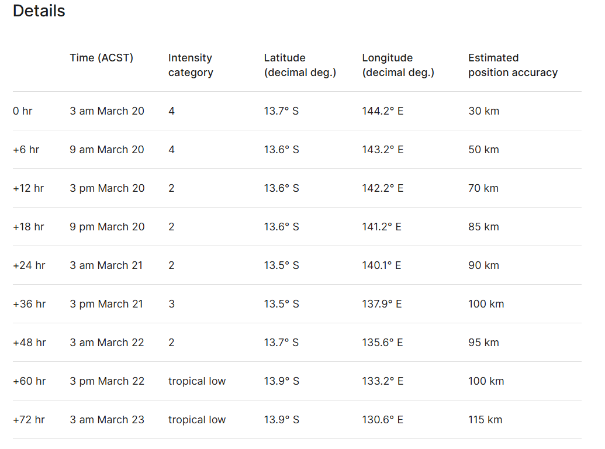Click the Details heading
The width and height of the screenshot is (605, 449).
(x=39, y=11)
